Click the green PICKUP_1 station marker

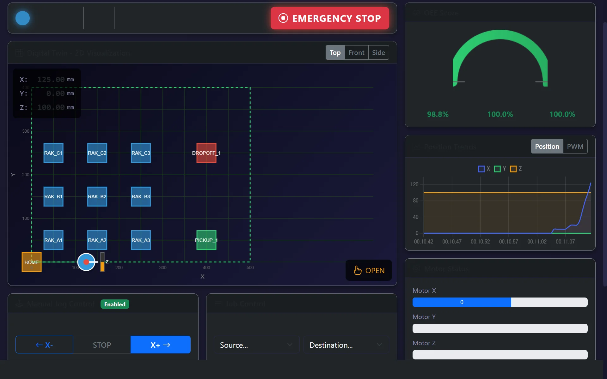coord(206,240)
